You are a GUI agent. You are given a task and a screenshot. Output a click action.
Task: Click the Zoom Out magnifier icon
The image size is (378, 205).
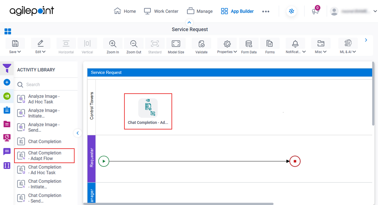(134, 43)
